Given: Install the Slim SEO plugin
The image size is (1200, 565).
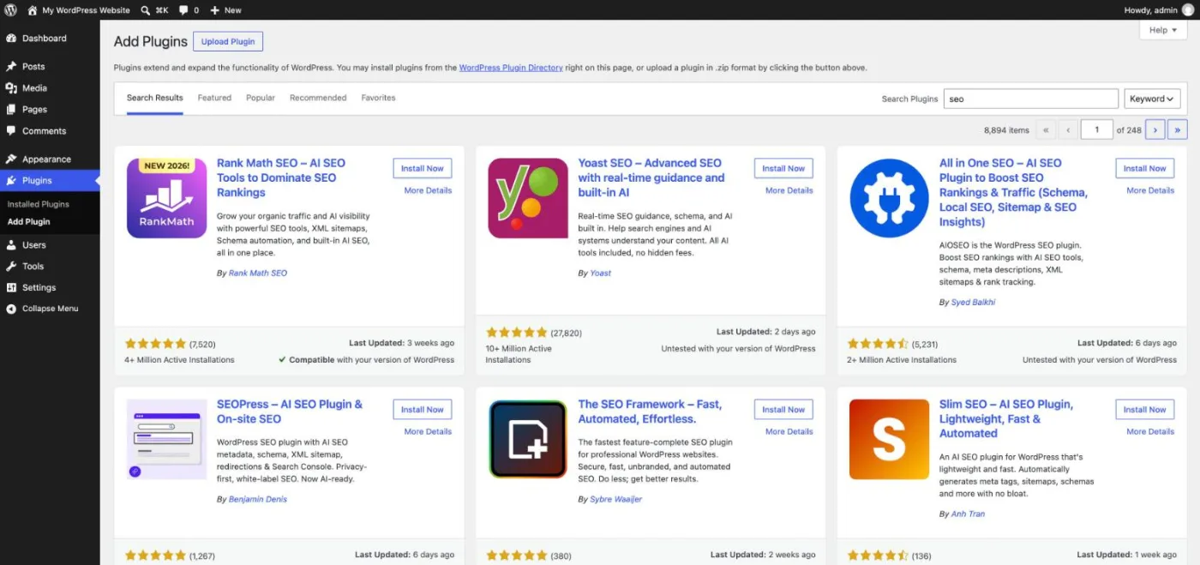Looking at the screenshot, I should [1145, 409].
